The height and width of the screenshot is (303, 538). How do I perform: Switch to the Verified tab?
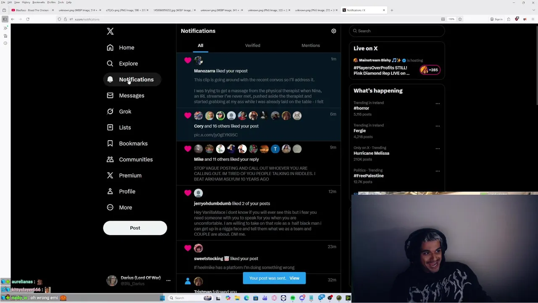pos(253,45)
